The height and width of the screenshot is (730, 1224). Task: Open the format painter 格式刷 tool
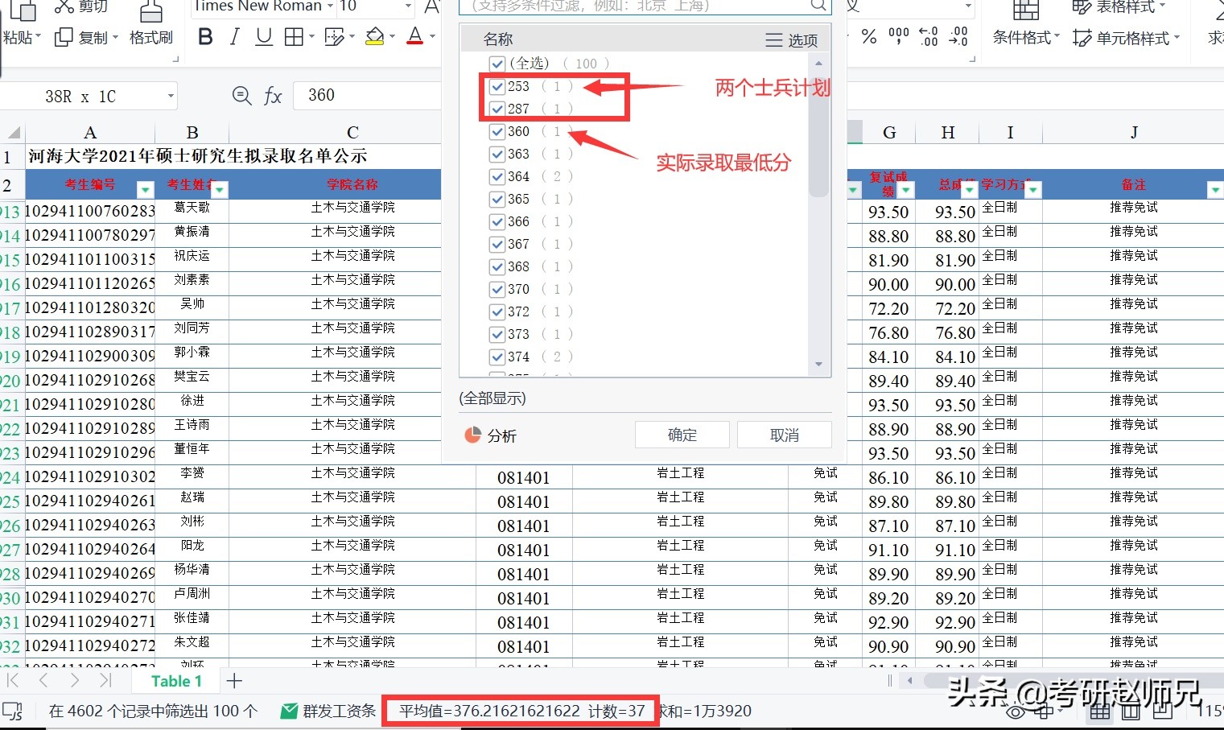pyautogui.click(x=150, y=24)
